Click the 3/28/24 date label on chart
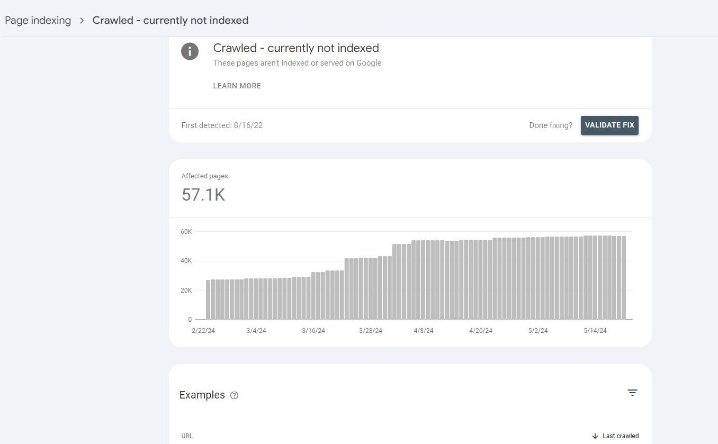The width and height of the screenshot is (718, 444). pos(371,331)
